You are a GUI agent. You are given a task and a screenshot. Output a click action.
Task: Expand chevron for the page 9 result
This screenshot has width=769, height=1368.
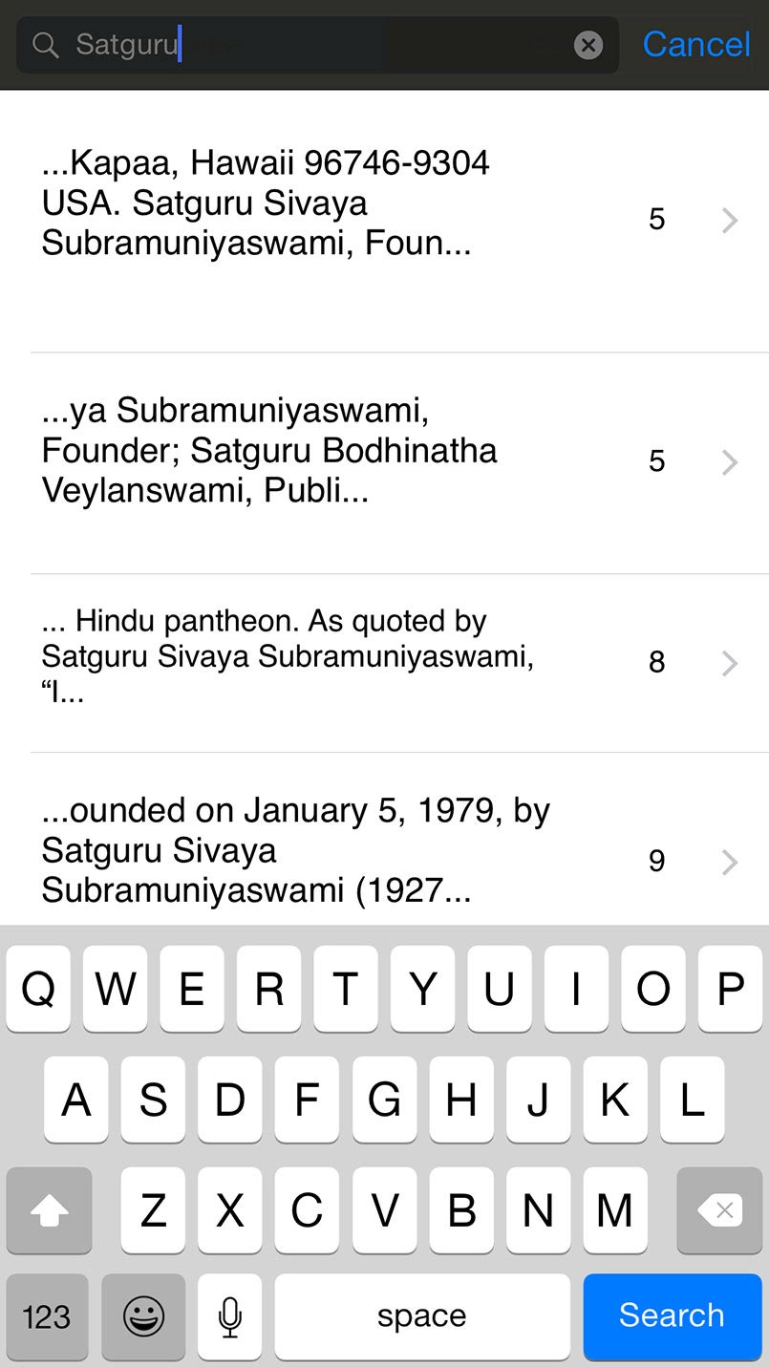pyautogui.click(x=730, y=863)
